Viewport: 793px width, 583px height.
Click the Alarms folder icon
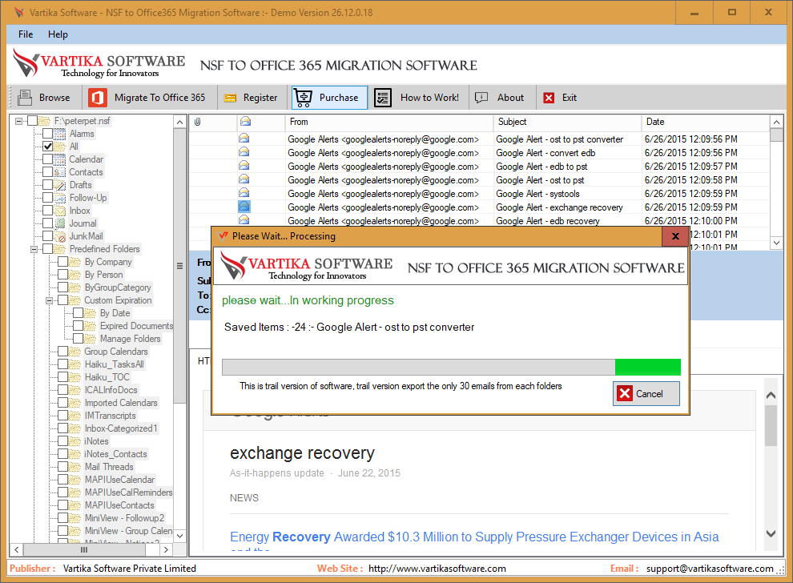[60, 134]
